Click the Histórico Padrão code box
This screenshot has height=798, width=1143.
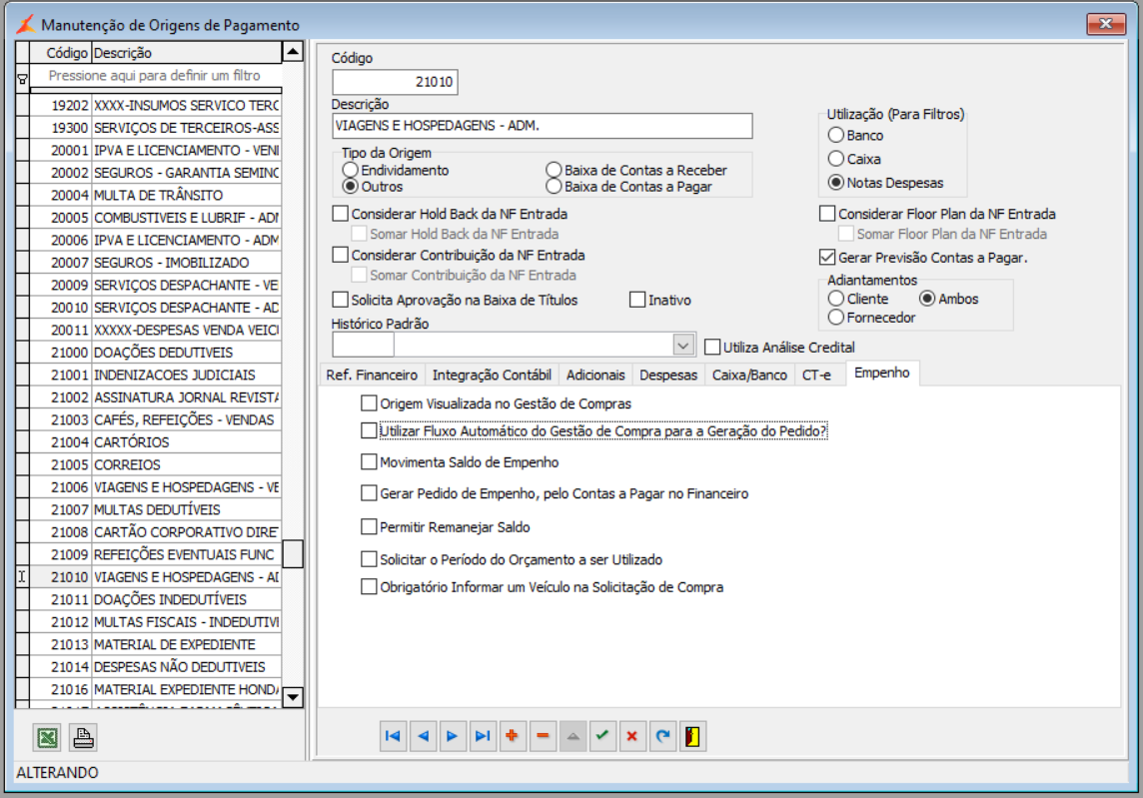tap(363, 345)
